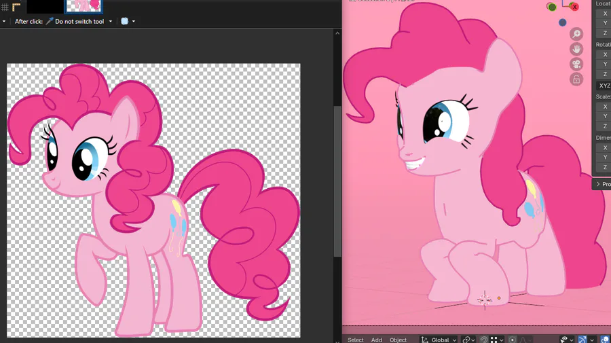The width and height of the screenshot is (611, 343).
Task: Toggle the show overlays button
Action: [606, 340]
